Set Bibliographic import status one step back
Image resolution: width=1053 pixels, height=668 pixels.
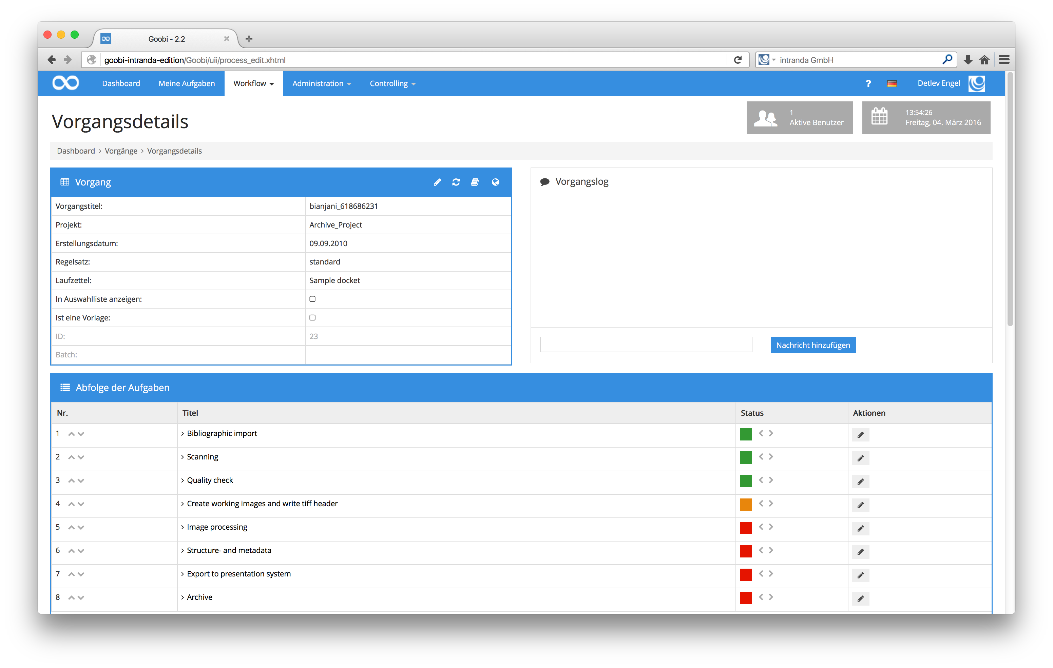point(761,433)
